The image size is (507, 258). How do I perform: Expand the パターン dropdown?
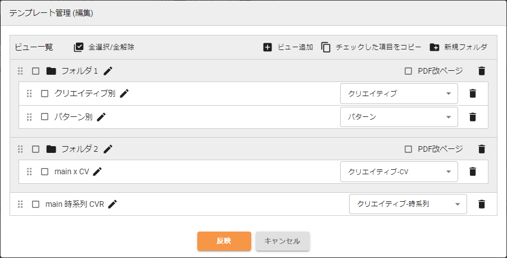pyautogui.click(x=399, y=117)
